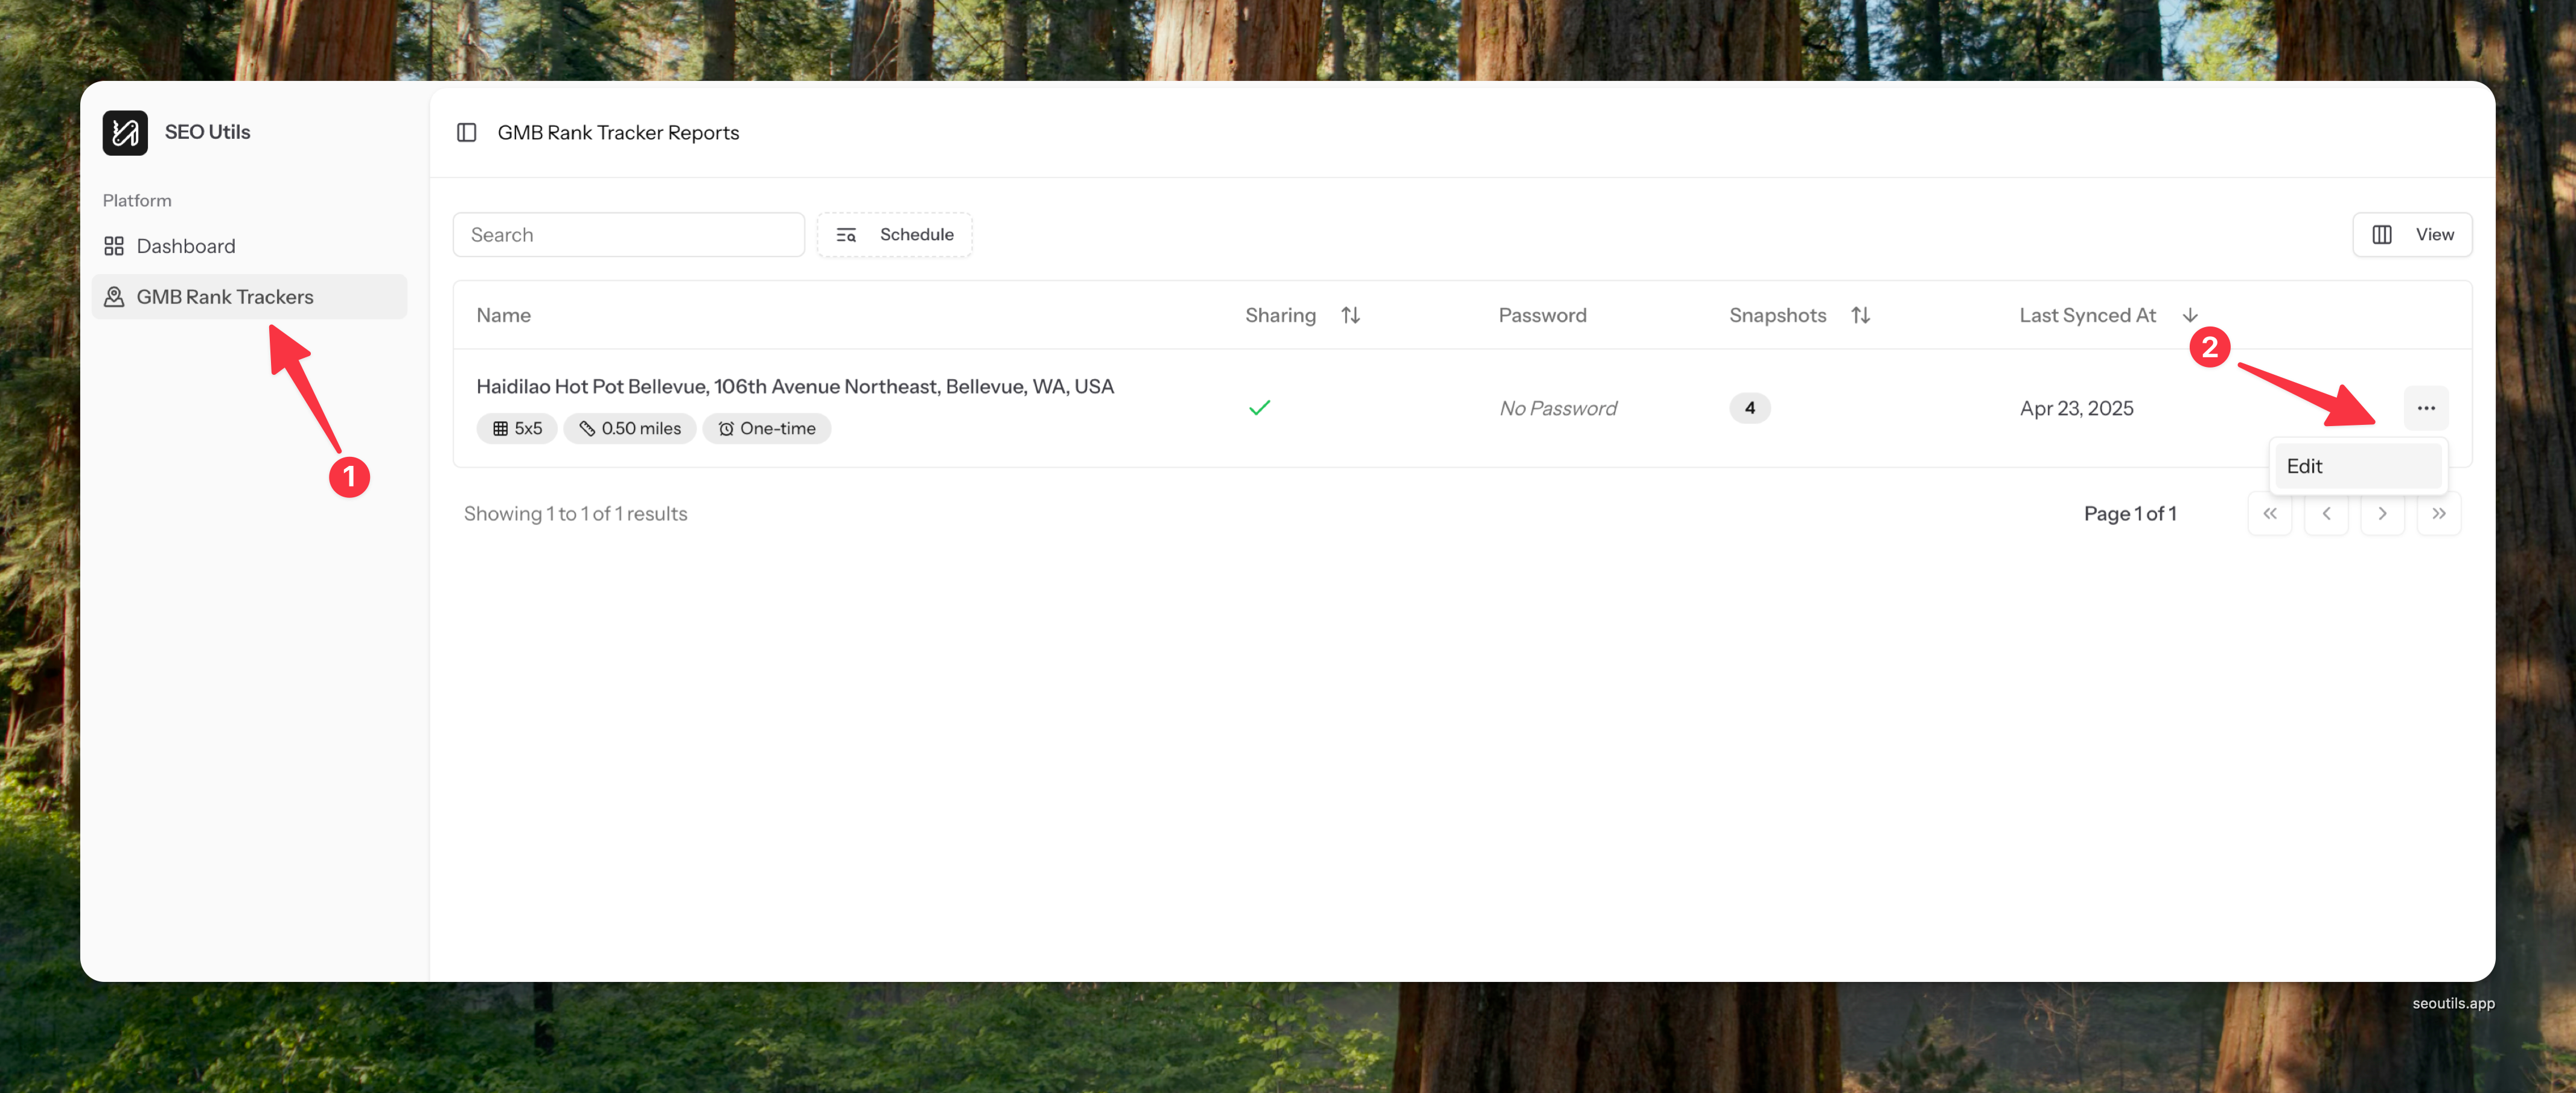Sort by the Sharing column arrows
This screenshot has width=2576, height=1093.
pyautogui.click(x=1350, y=316)
